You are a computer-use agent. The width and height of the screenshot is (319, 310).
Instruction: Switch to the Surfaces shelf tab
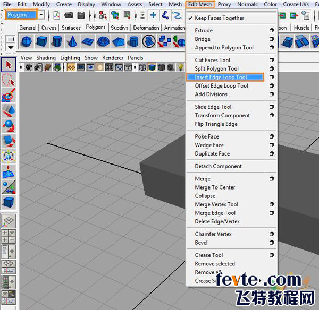[x=71, y=28]
